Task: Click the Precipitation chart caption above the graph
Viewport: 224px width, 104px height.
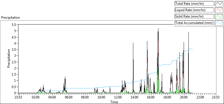Action: (11, 18)
